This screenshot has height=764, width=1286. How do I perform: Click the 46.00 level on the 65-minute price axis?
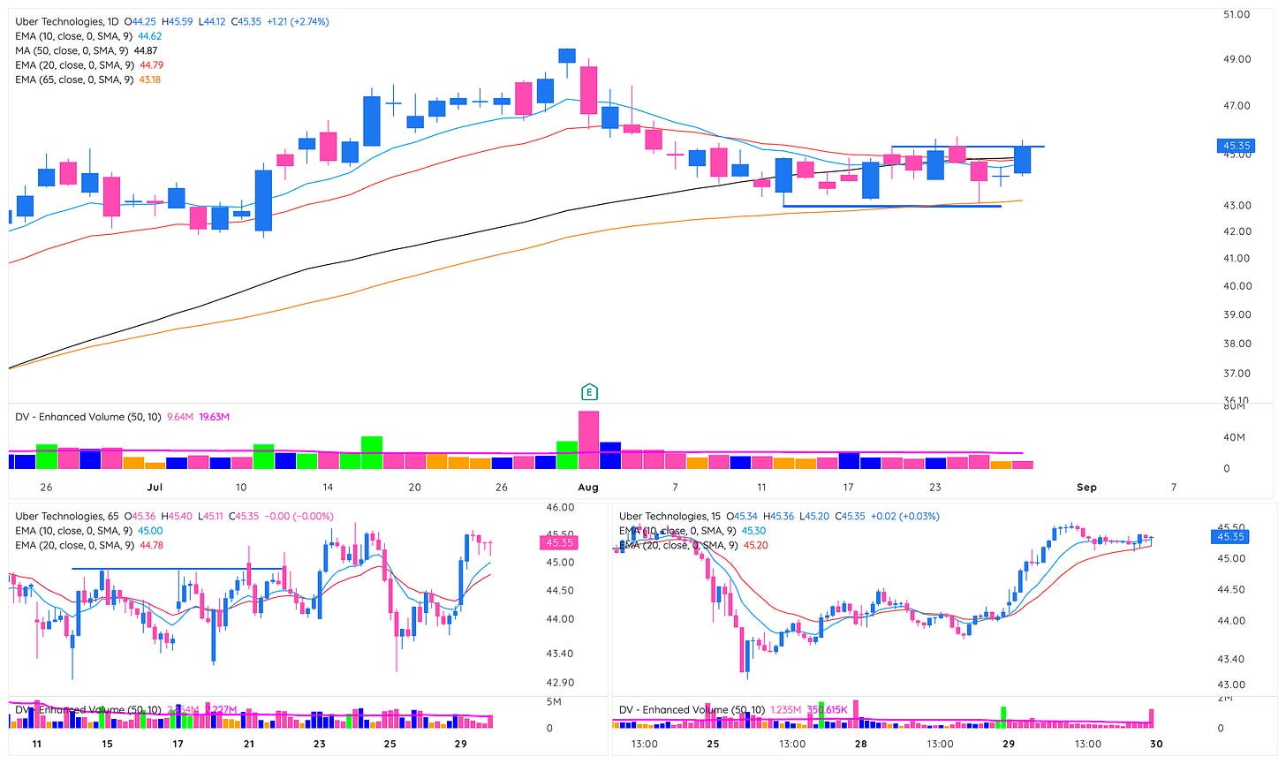pyautogui.click(x=561, y=508)
